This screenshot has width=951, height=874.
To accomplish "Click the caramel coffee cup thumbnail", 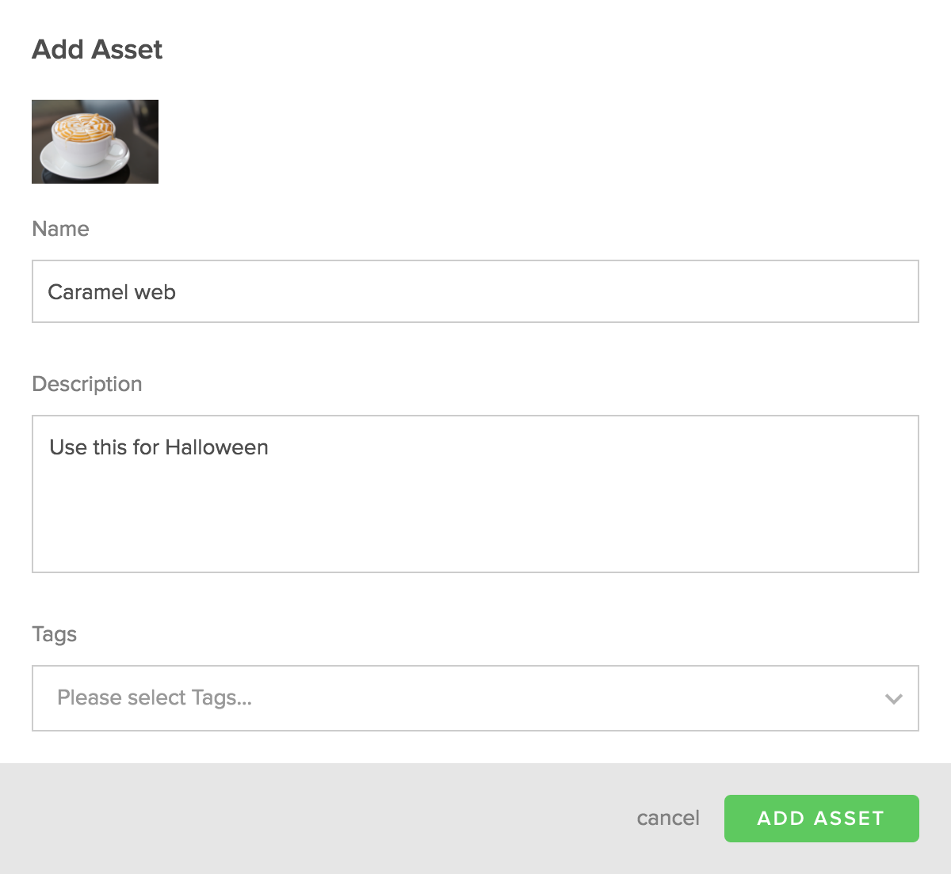I will coord(95,142).
